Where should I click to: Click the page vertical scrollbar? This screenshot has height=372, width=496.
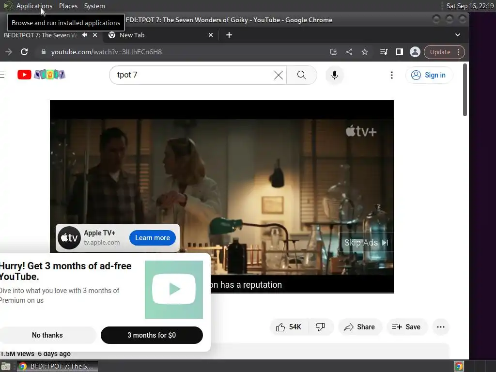coord(465,90)
